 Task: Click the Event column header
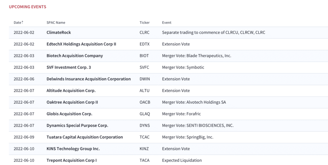167,22
